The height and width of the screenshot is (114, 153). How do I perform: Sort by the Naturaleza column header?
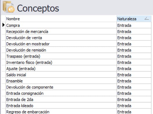(134, 19)
